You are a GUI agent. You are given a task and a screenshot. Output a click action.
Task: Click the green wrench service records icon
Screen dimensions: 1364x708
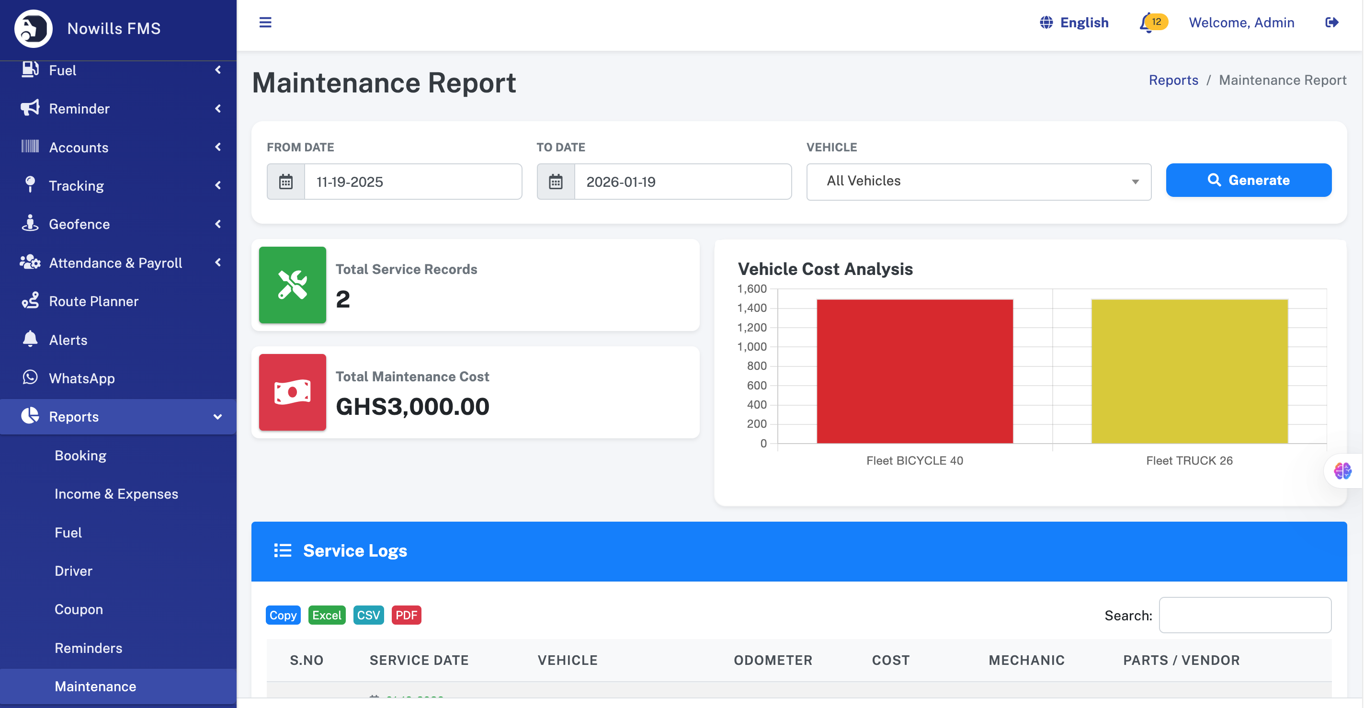[x=292, y=285]
